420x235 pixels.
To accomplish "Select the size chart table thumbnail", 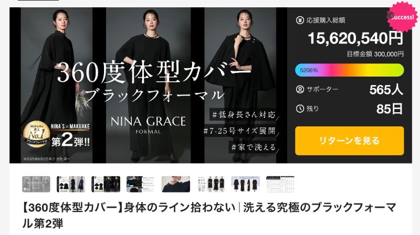I will tap(280, 184).
